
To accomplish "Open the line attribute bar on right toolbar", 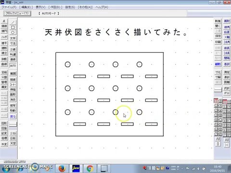I will click(218, 89).
